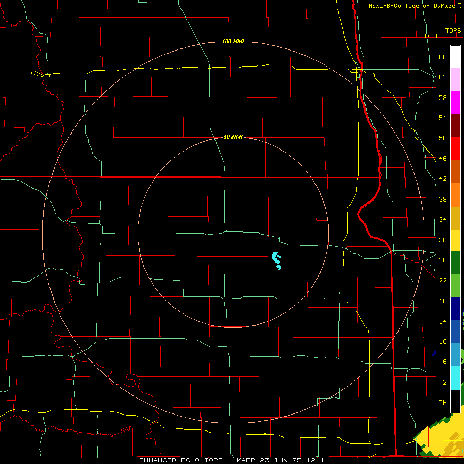Viewport: 464px width, 464px height.
Task: Click the 54 value on the legend scale
Action: coord(443,118)
